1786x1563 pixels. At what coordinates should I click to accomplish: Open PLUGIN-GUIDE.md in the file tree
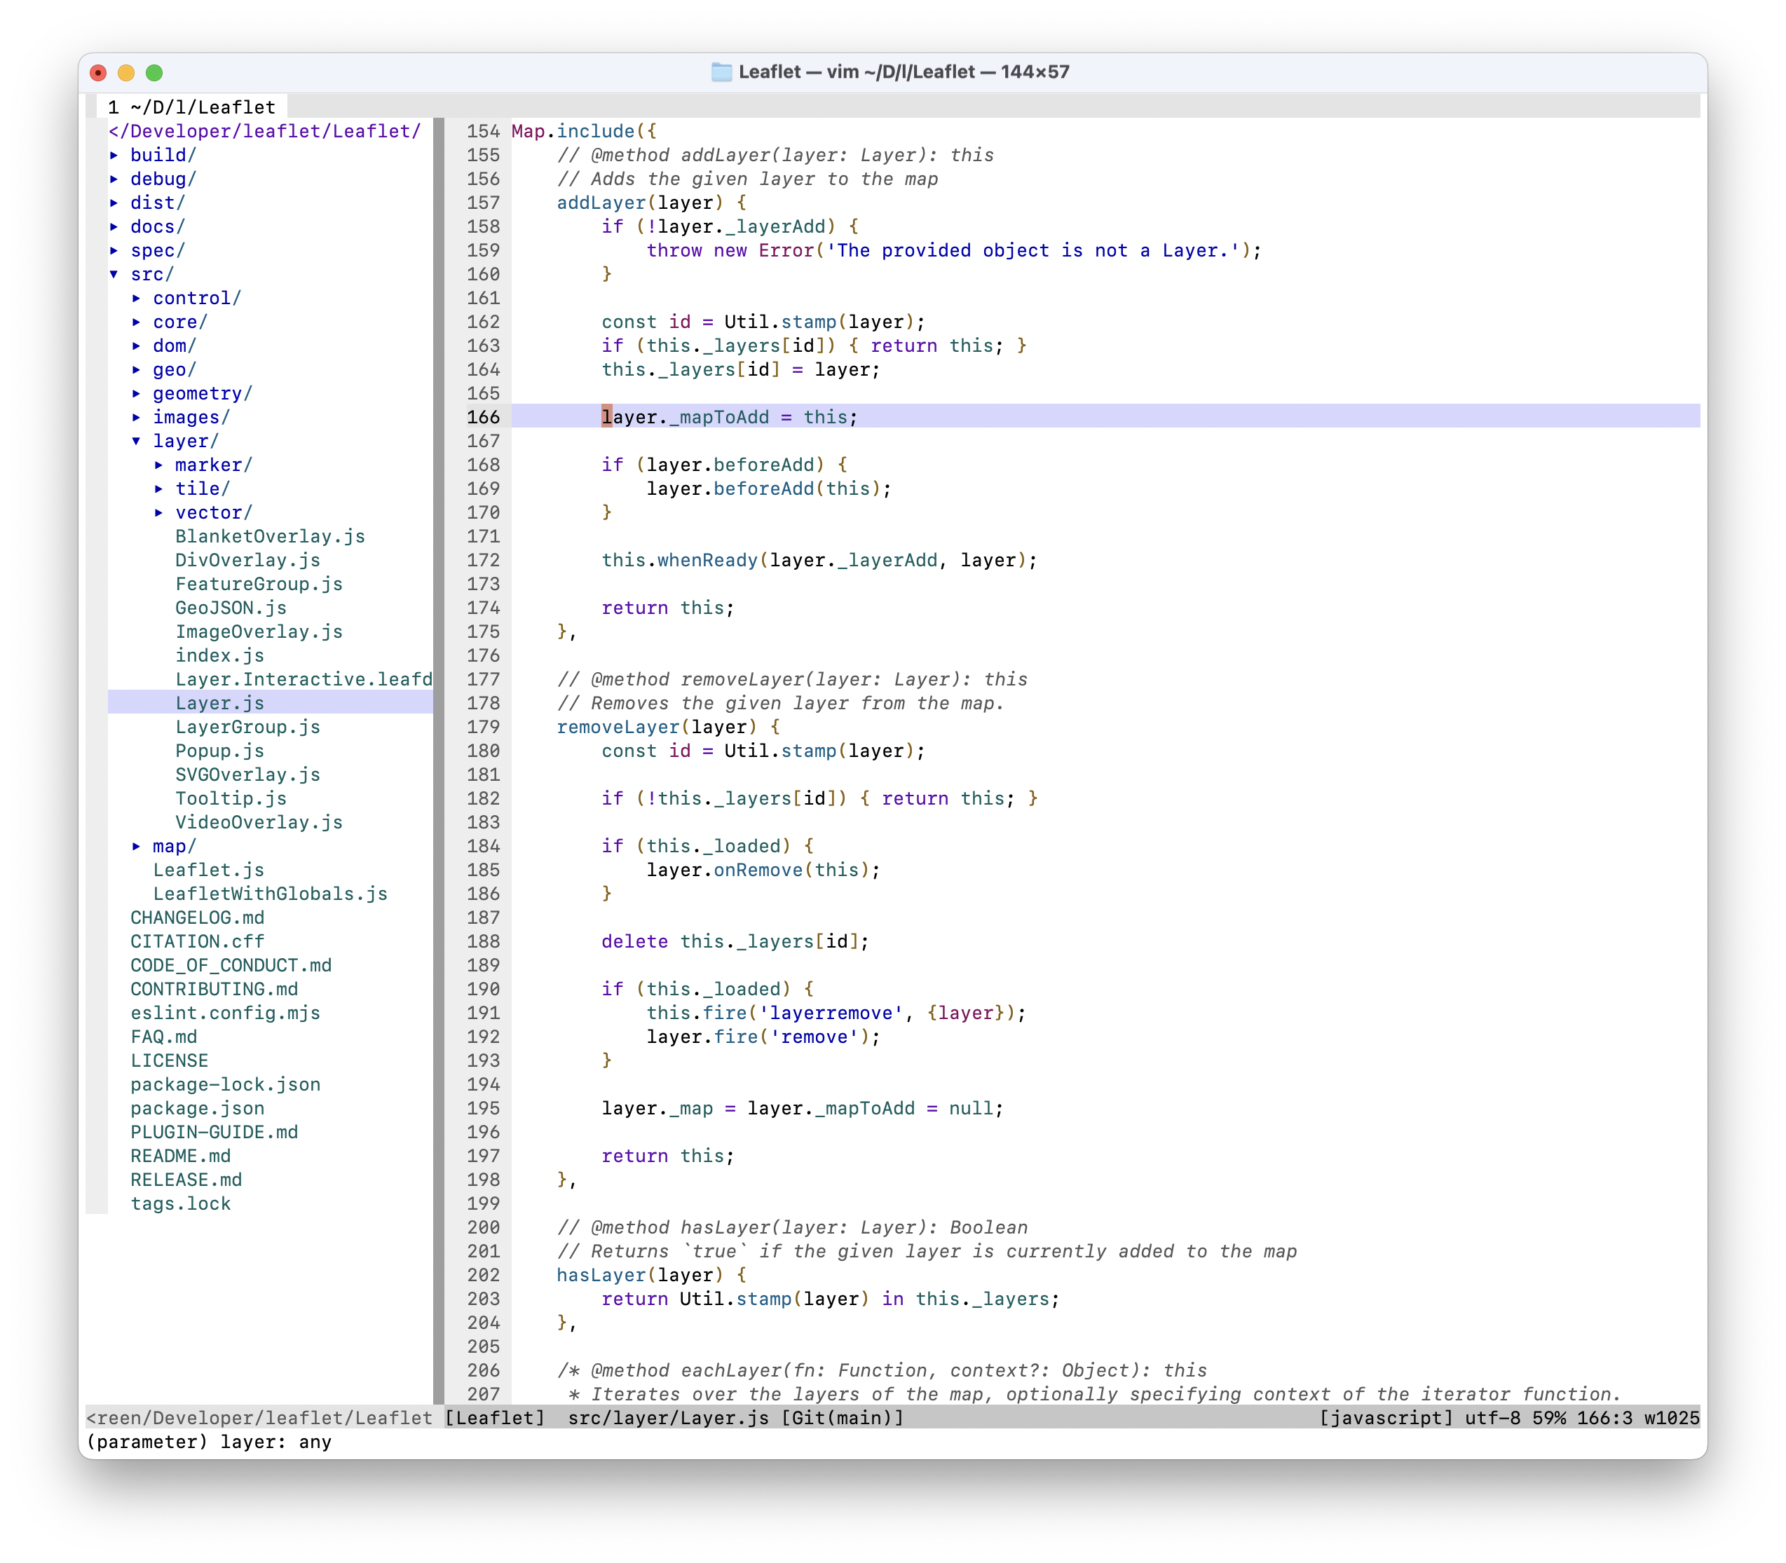214,1132
